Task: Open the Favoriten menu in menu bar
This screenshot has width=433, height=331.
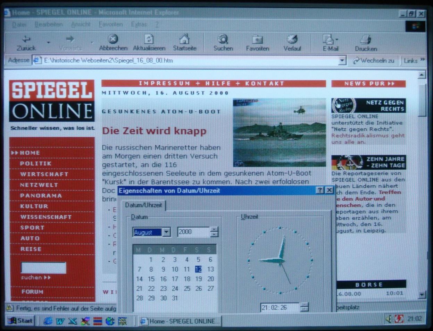Action: tap(111, 25)
